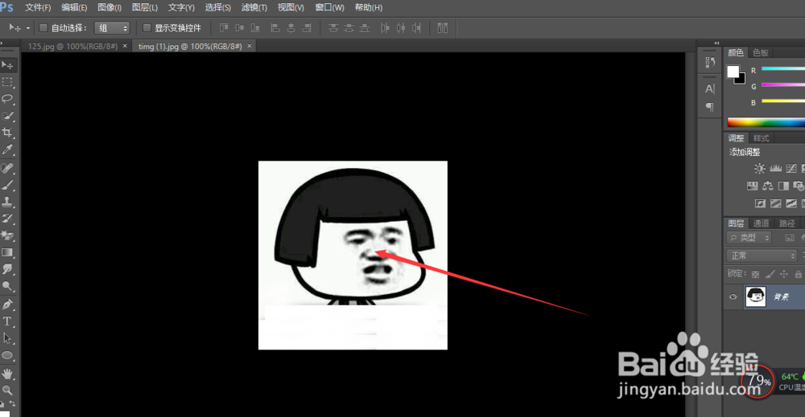This screenshot has height=417, width=805.
Task: Select the Crop tool
Action: pos(7,133)
